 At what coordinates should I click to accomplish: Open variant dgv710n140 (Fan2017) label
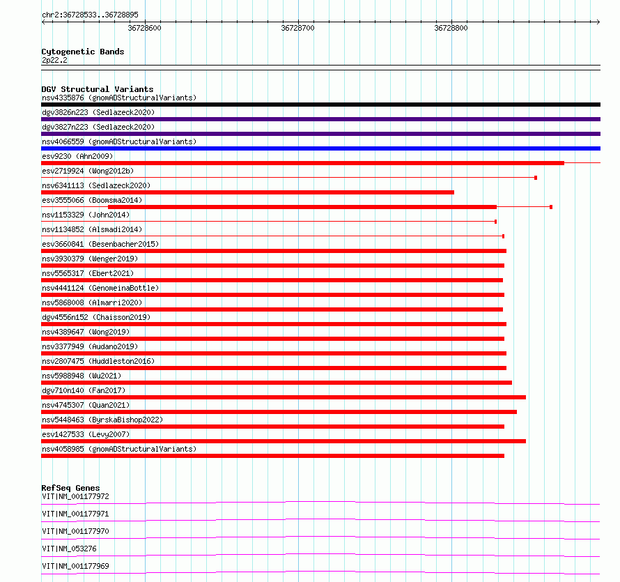point(84,390)
